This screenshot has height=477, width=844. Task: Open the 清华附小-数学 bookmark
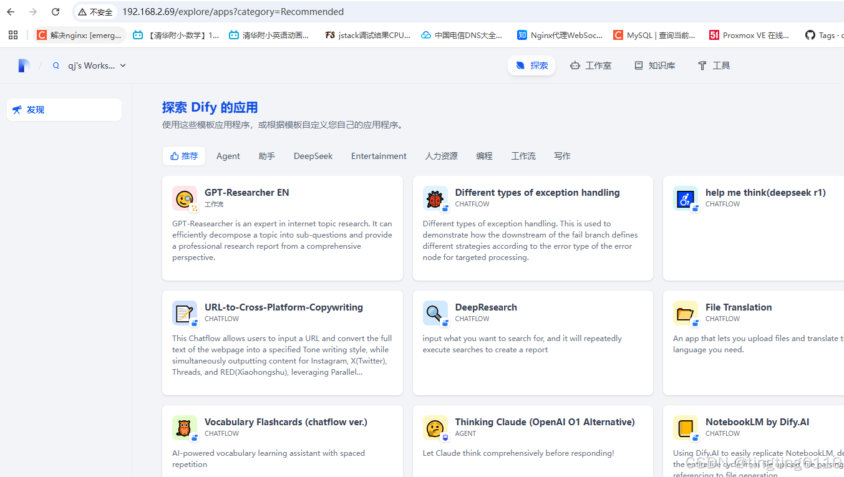coord(176,36)
